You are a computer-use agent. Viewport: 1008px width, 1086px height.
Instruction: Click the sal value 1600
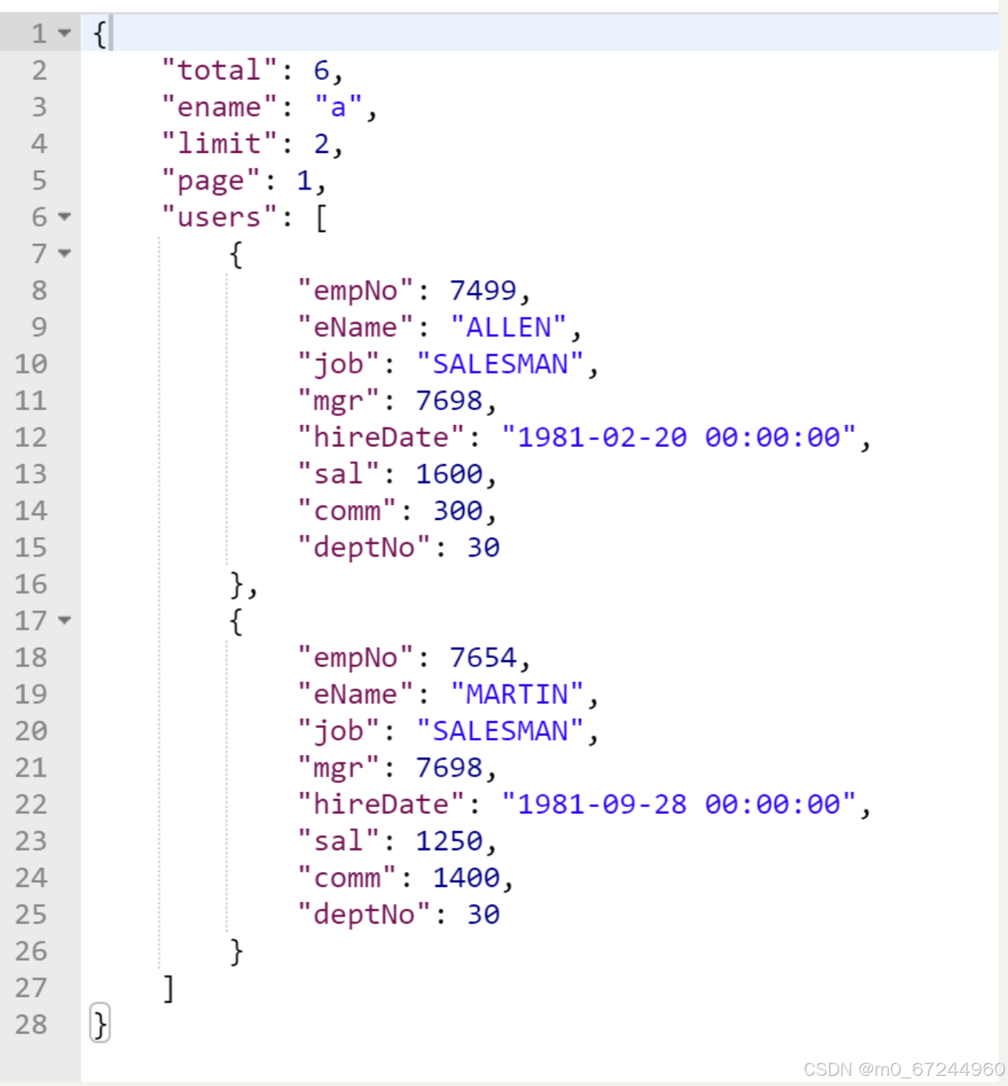point(449,474)
